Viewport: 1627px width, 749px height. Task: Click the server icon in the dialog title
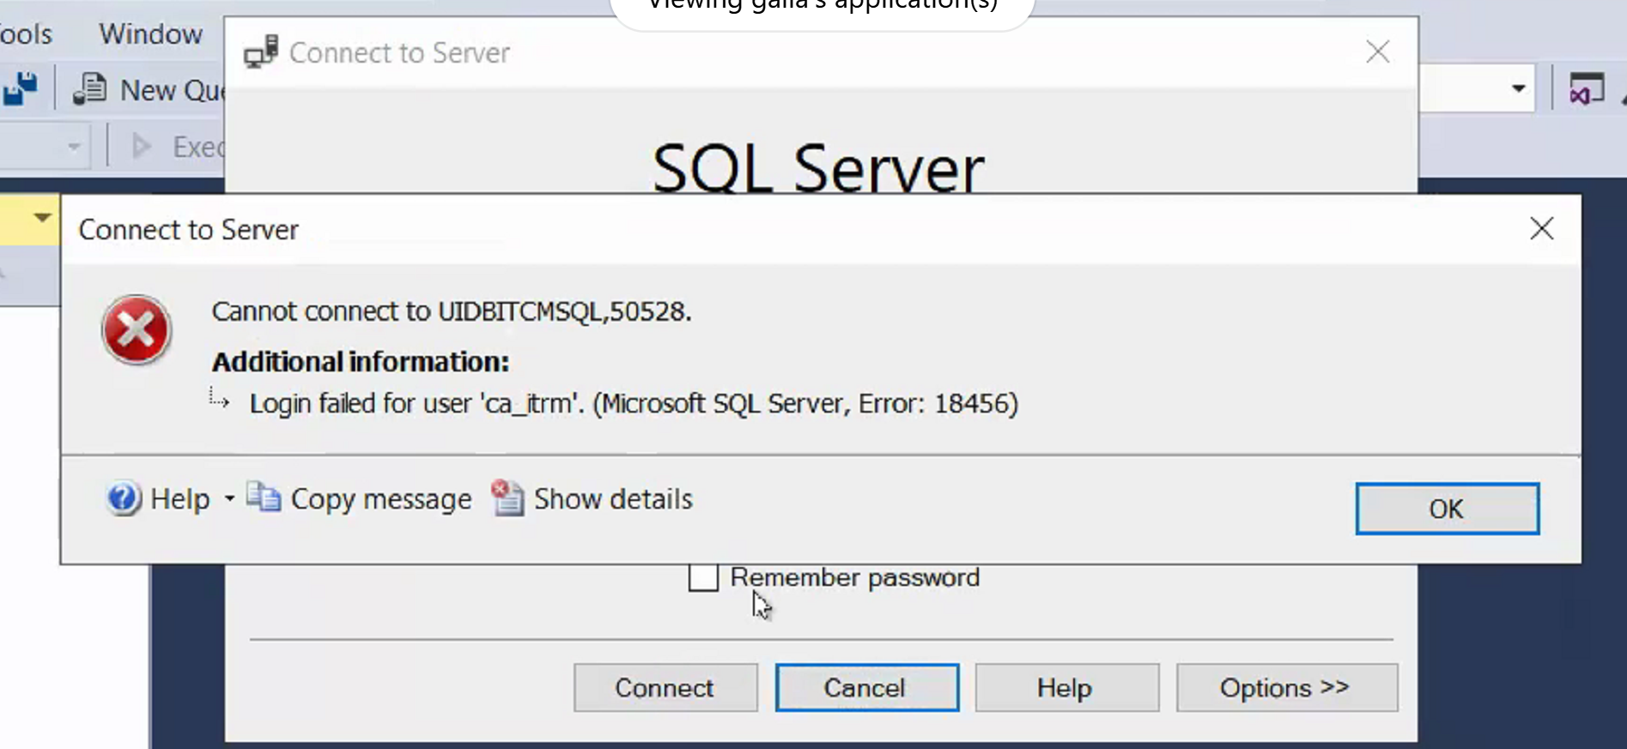[261, 52]
